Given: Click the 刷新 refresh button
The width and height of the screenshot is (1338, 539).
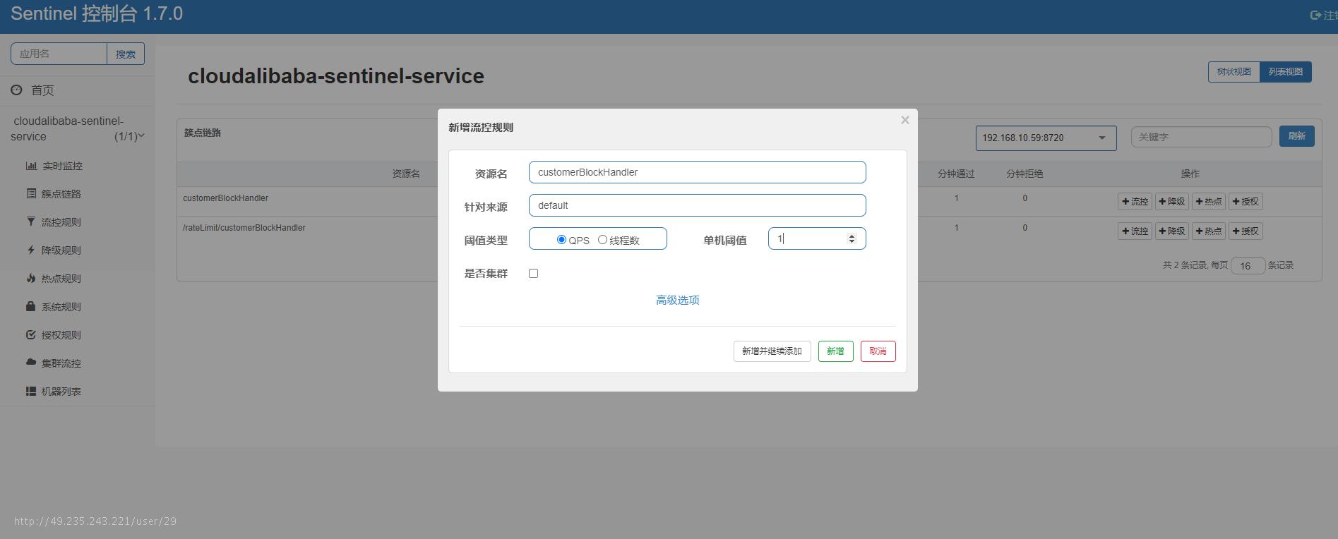Looking at the screenshot, I should point(1296,136).
